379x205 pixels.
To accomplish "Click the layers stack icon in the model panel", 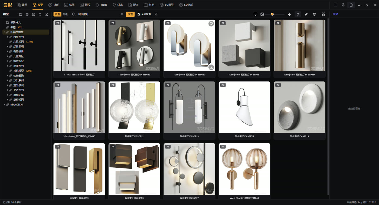I will click(27, 14).
